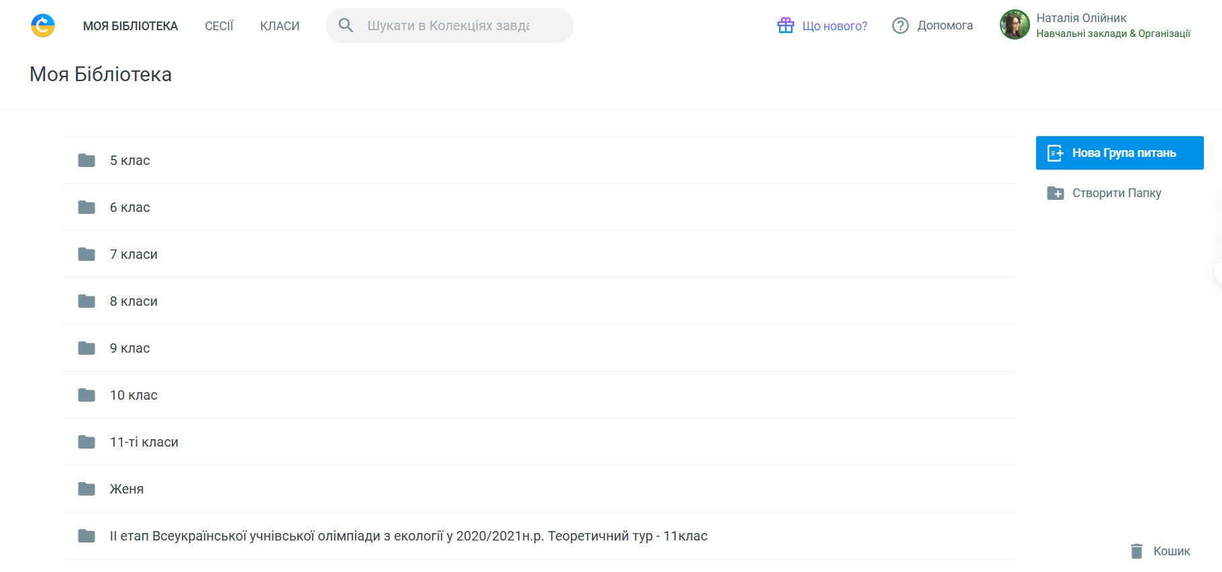
Task: Click the folder icon beside Женя
Action: (x=87, y=489)
